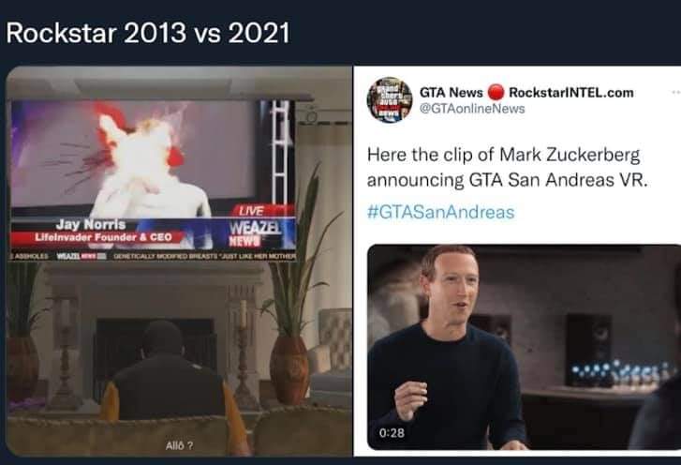Click the small Weazel News ticker logo

(81, 256)
